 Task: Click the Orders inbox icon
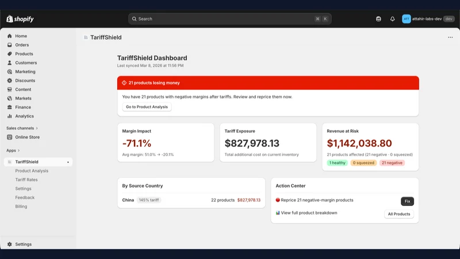point(10,45)
